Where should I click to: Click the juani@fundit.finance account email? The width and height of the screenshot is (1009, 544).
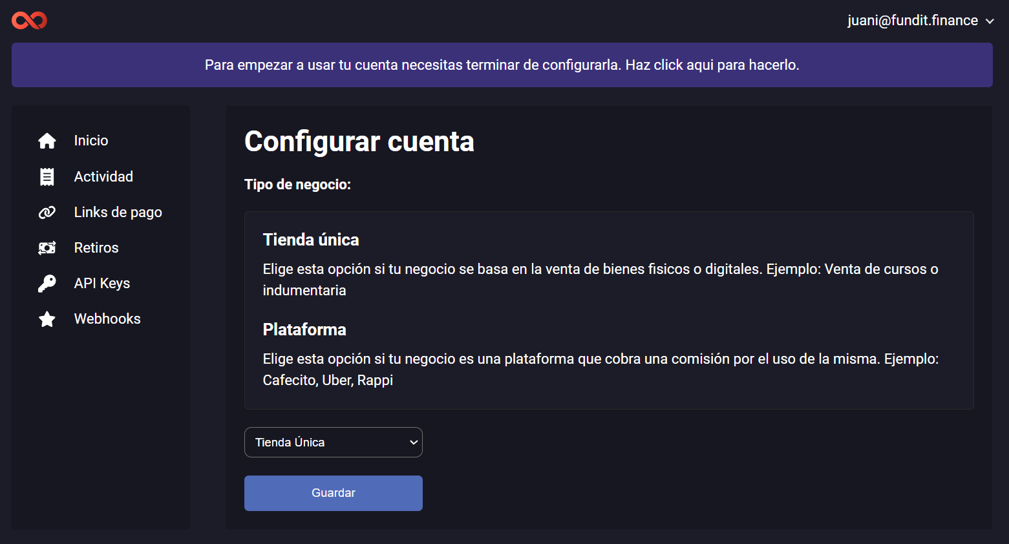912,21
